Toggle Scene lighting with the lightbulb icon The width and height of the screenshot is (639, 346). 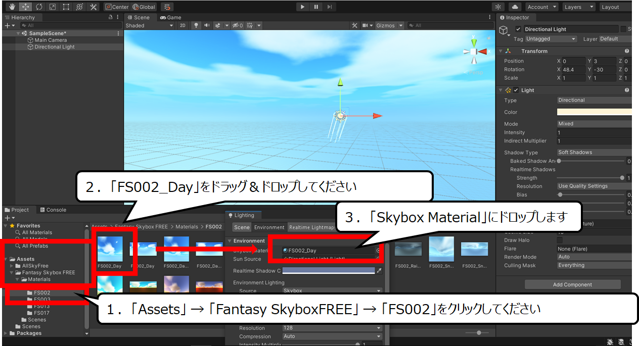196,25
